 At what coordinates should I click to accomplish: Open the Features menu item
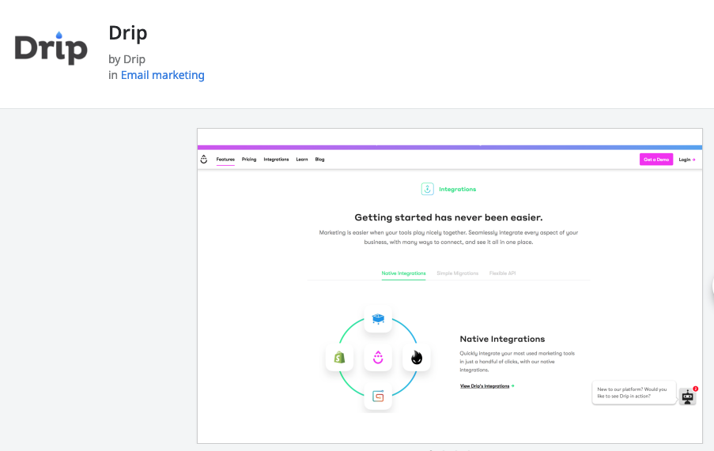click(x=225, y=160)
